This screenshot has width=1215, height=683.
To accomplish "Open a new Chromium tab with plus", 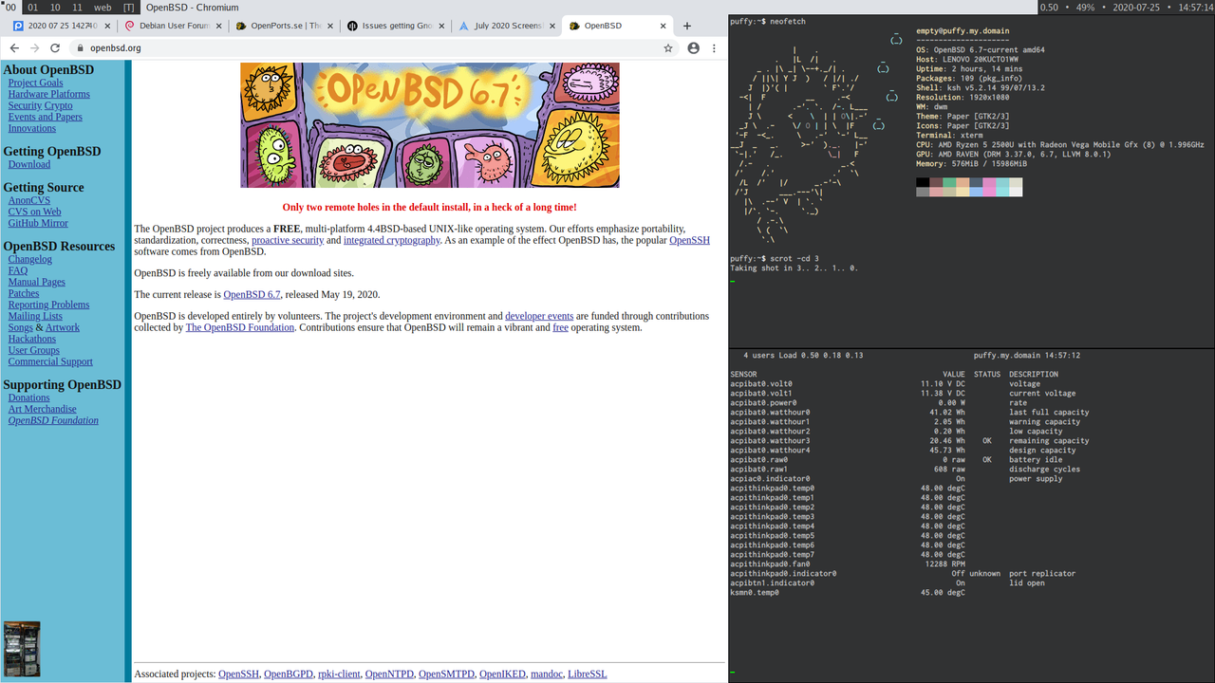I will [687, 26].
